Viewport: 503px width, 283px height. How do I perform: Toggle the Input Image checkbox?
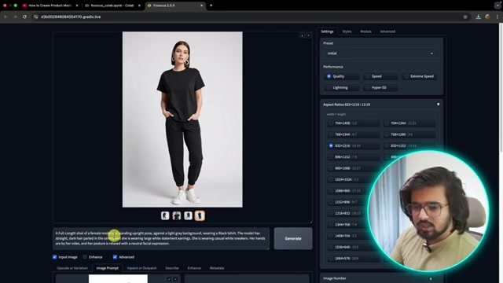click(x=54, y=257)
